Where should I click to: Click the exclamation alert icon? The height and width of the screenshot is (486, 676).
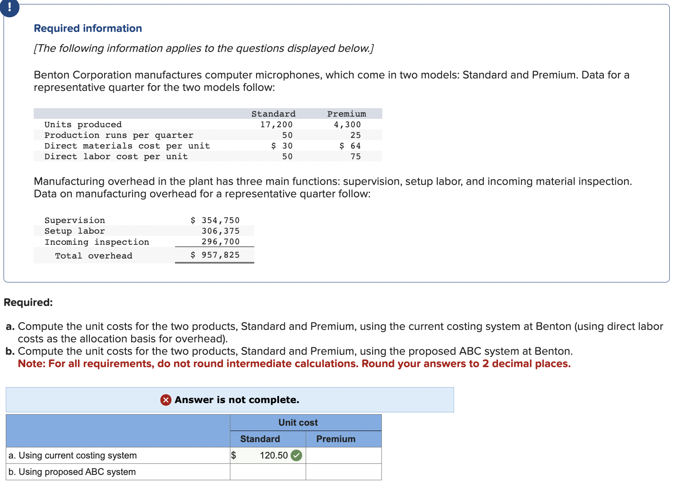9,8
